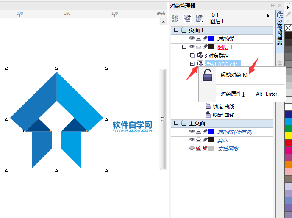Click the Show Object Properties icon
Screen dimensions: 292x218
(x=175, y=18)
